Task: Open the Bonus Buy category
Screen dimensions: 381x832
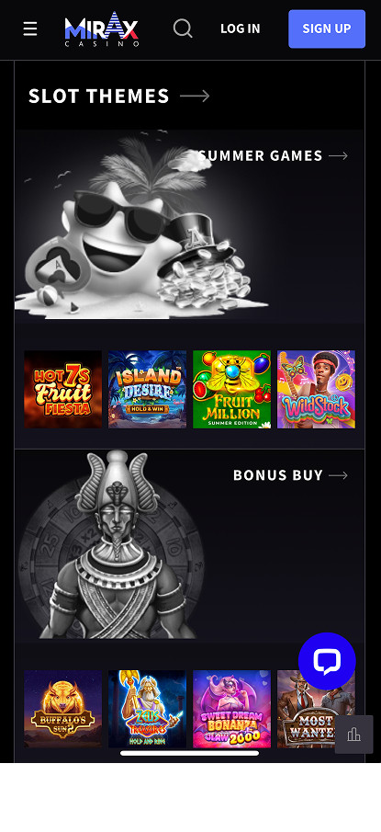Action: point(278,475)
